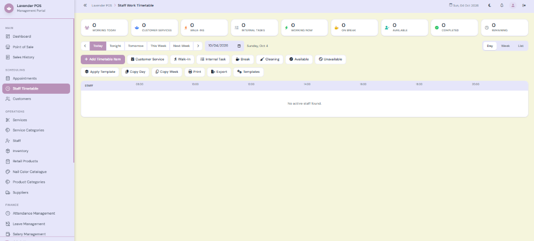Switch to Week view
The width and height of the screenshot is (534, 241).
click(505, 46)
